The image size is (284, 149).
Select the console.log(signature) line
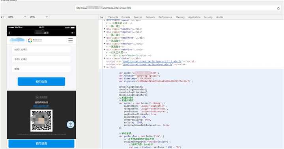134,95
